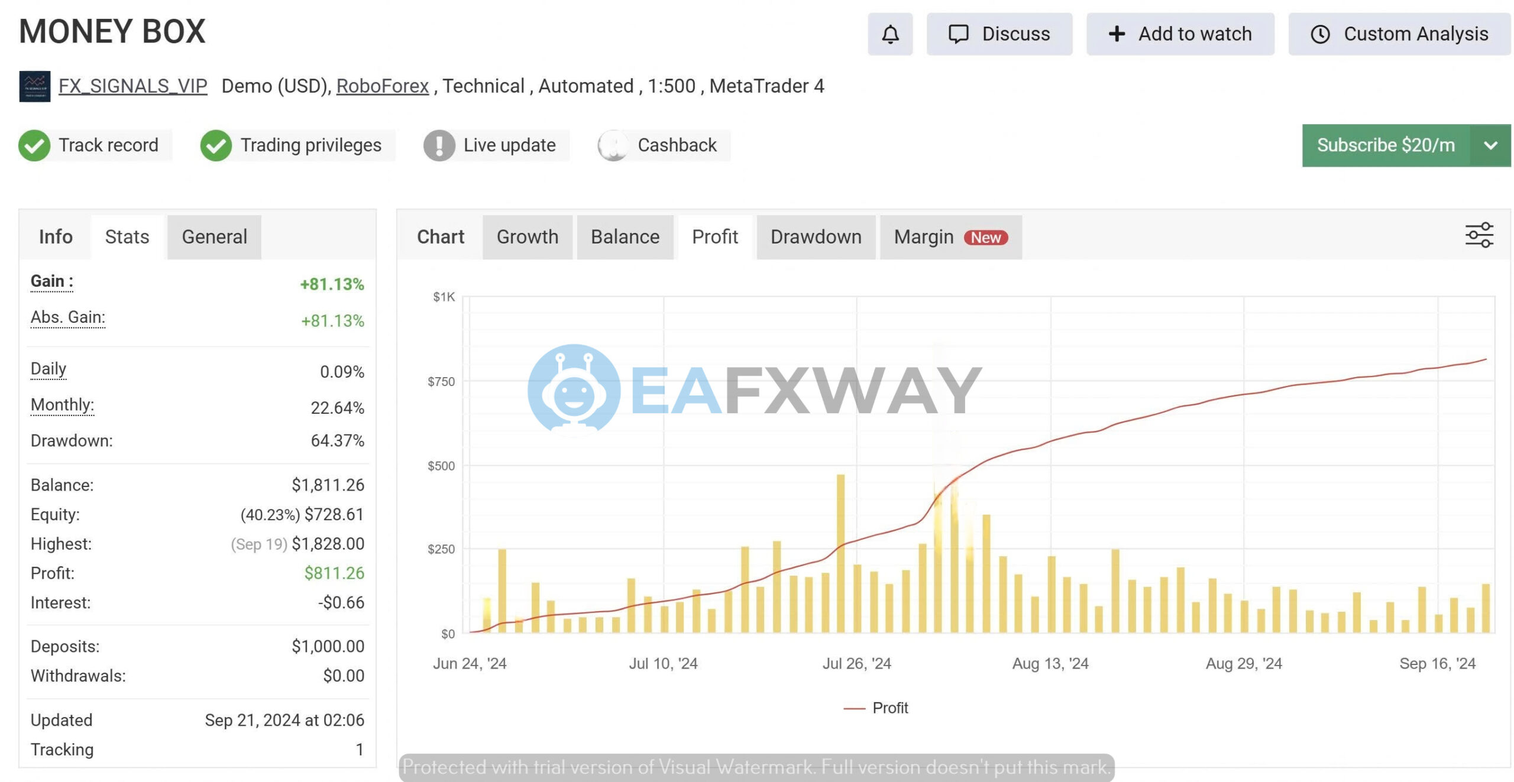Click the Live update alert icon

pyautogui.click(x=438, y=145)
